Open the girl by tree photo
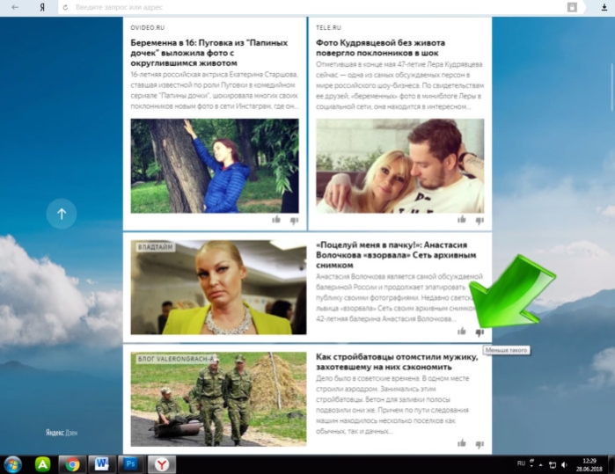This screenshot has height=474, width=615. 215,166
